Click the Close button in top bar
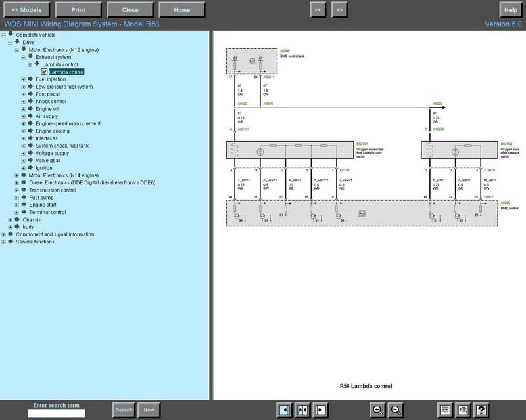Image resolution: width=526 pixels, height=420 pixels. [130, 10]
